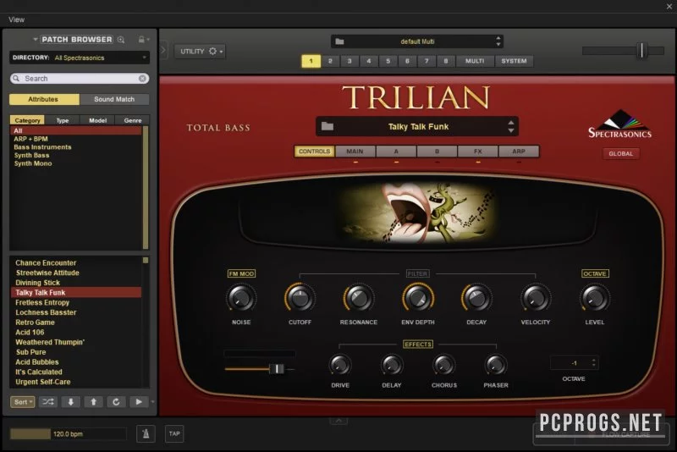Image resolution: width=677 pixels, height=452 pixels.
Task: Click the VELOCITY knob
Action: pos(536,298)
